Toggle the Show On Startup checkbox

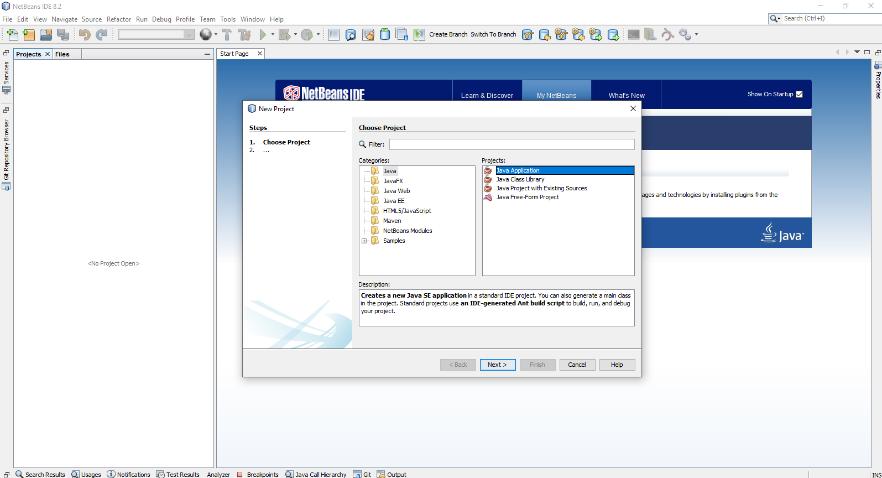[x=799, y=94]
